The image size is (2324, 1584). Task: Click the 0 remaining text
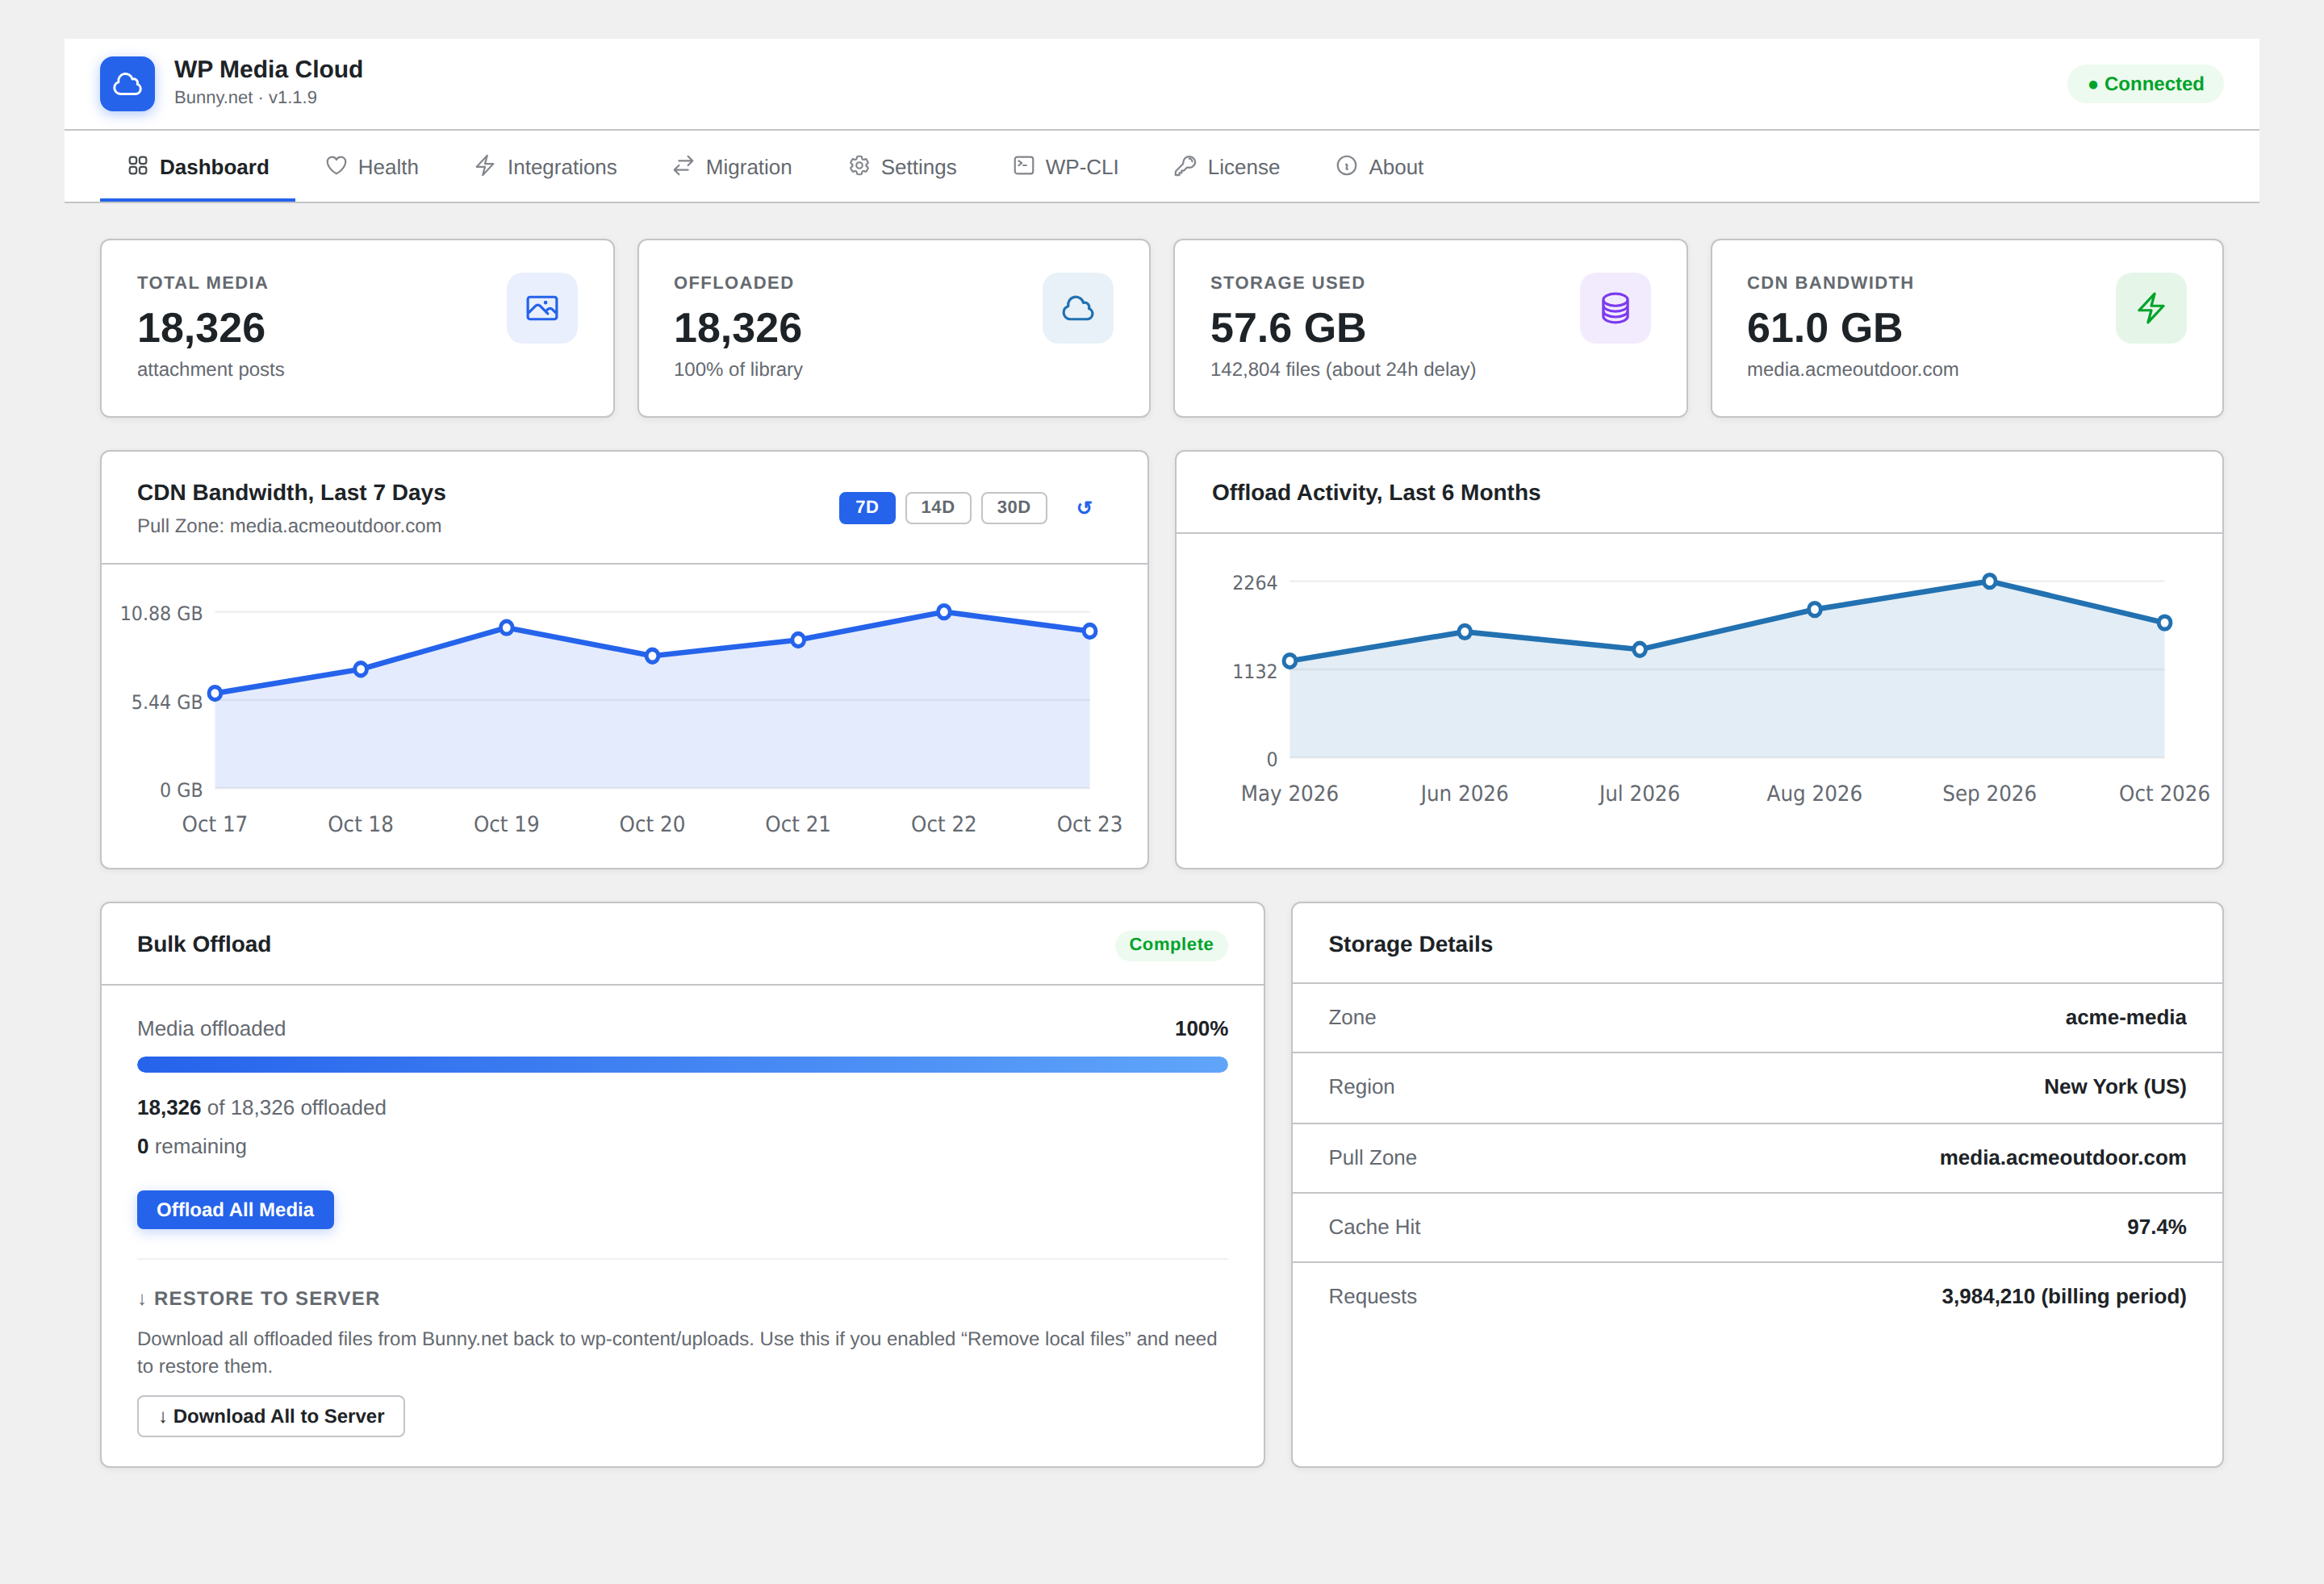coord(191,1146)
